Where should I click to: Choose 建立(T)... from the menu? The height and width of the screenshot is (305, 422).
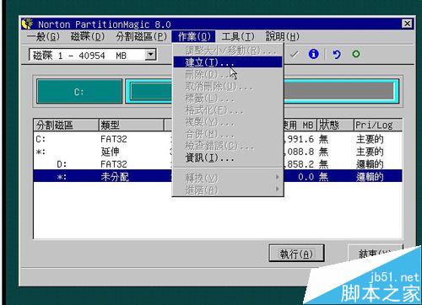click(x=228, y=62)
